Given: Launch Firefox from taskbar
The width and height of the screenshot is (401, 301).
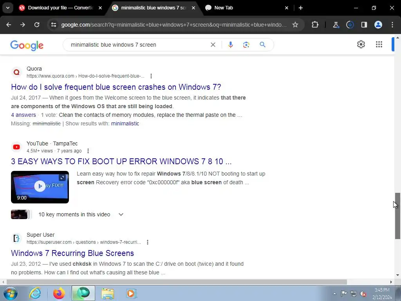Looking at the screenshot, I should (59, 293).
